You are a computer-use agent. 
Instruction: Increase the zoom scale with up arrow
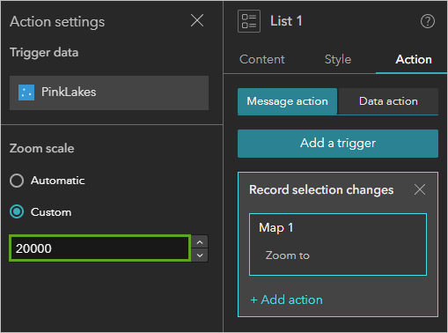tap(200, 242)
